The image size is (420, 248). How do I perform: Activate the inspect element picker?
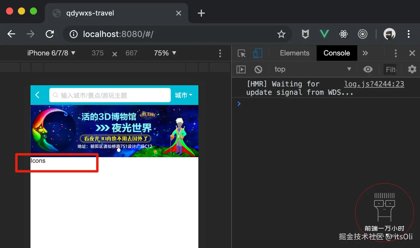241,53
